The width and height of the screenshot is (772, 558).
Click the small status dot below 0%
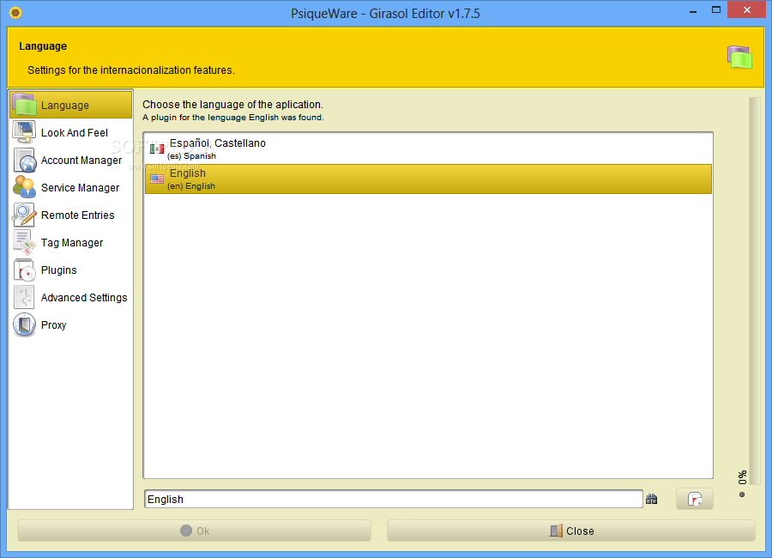click(x=742, y=494)
